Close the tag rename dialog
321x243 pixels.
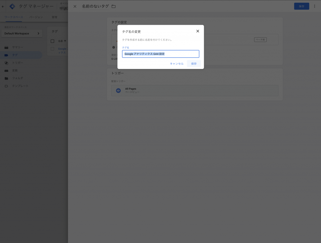[197, 31]
